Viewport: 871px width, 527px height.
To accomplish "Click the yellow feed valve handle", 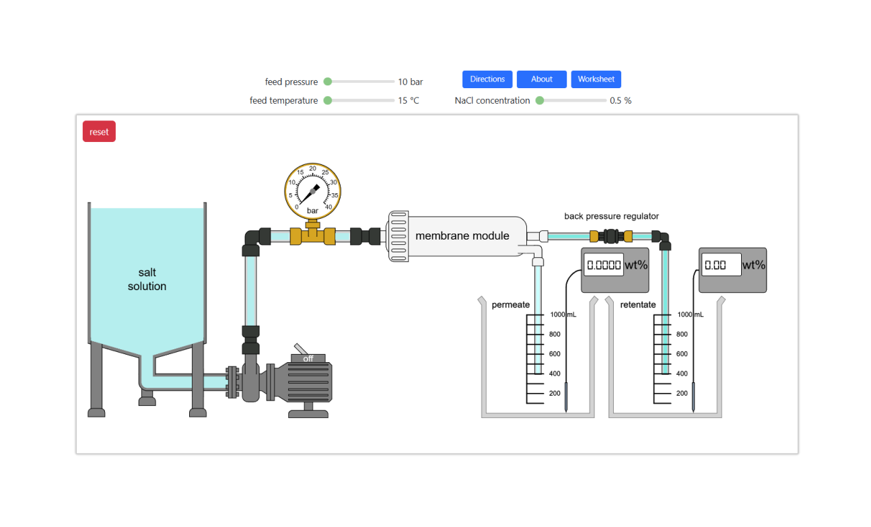I will 312,236.
